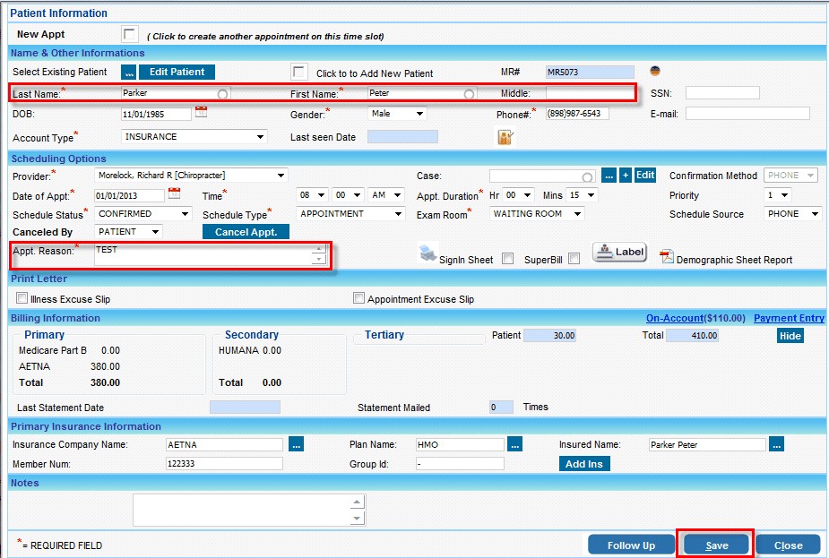Open the DOB calendar picker icon

(x=201, y=113)
